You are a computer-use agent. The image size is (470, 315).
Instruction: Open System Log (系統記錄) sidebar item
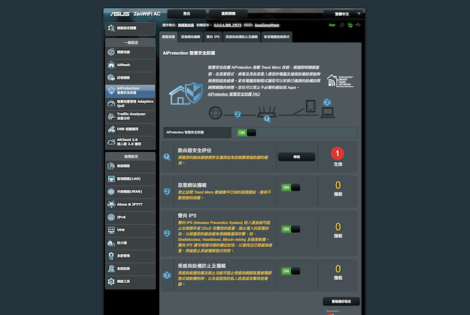pos(130,269)
